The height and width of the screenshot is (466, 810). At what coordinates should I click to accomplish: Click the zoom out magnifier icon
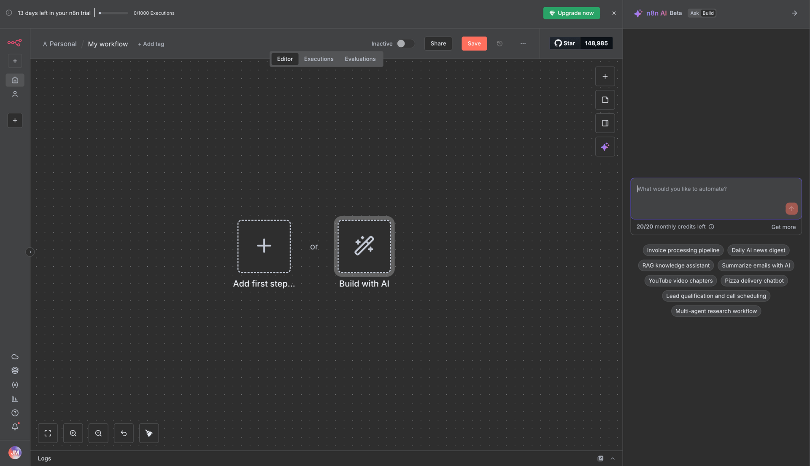[x=98, y=433]
